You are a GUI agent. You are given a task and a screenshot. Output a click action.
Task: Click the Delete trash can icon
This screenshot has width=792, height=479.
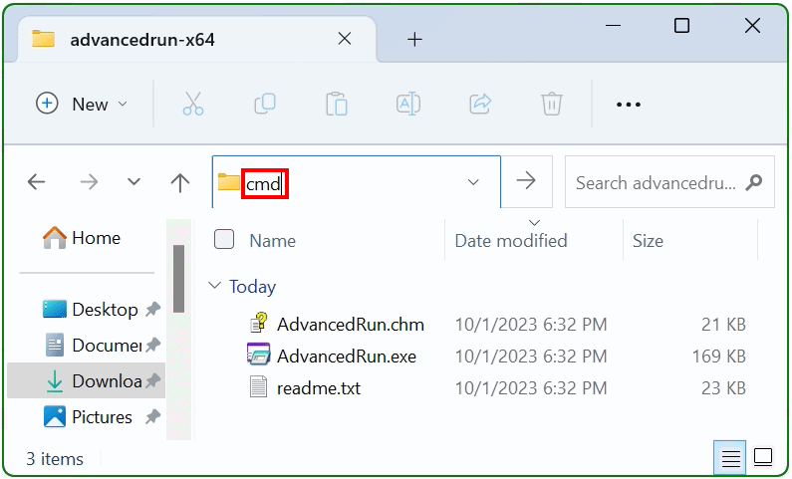(552, 104)
